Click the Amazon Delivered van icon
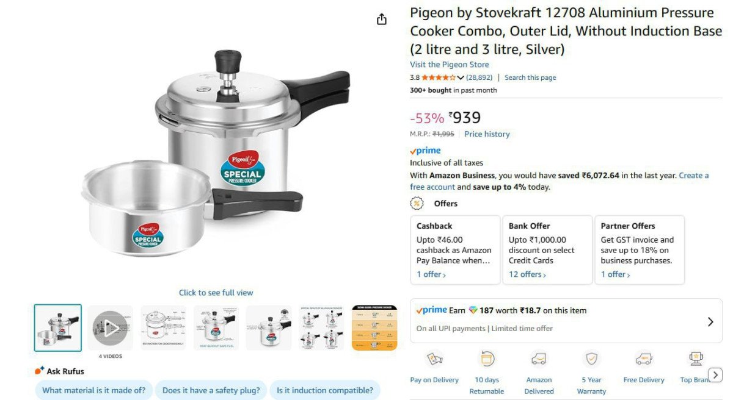This screenshot has width=733, height=400. [x=539, y=360]
